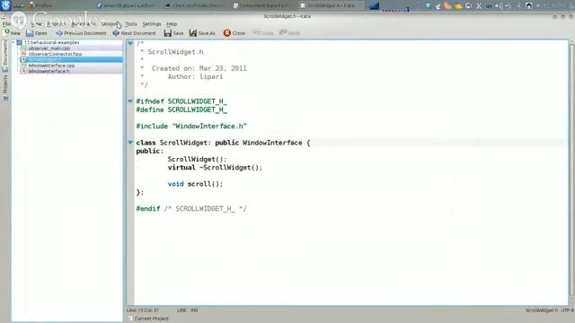Switch to the Documents side tab

point(5,56)
